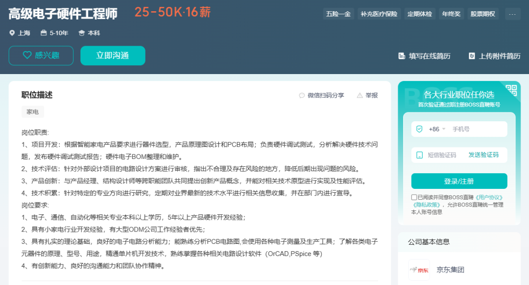The image size is (529, 285).
Task: Click the QR code login icon
Action: 511,90
